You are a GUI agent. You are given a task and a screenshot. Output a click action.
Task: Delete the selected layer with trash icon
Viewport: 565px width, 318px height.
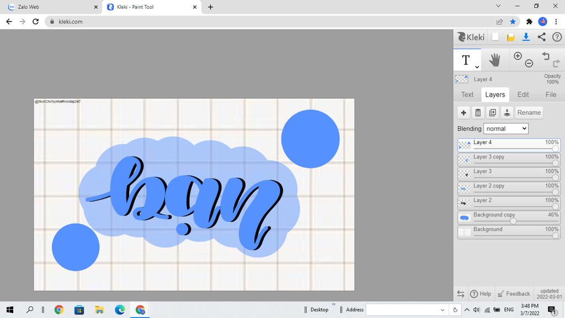[478, 113]
